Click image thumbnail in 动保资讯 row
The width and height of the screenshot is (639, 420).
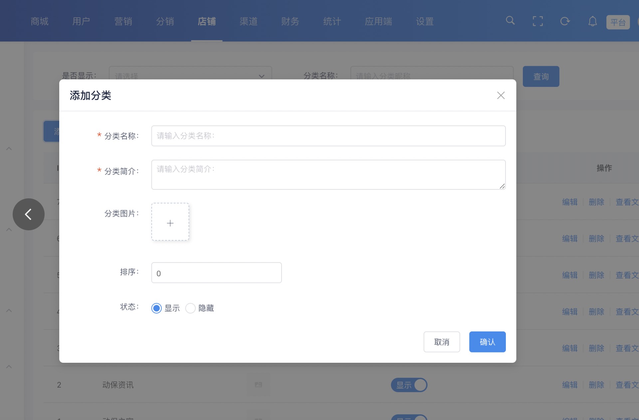(x=258, y=385)
